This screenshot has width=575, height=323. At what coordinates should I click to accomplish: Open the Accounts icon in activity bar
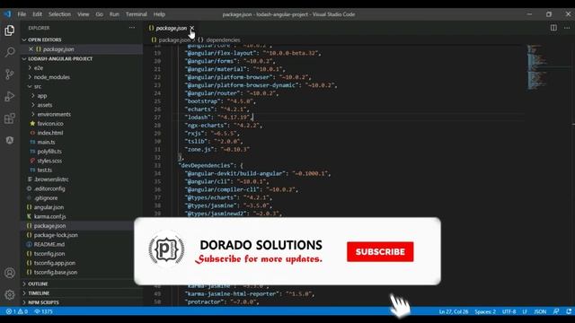[x=10, y=273]
